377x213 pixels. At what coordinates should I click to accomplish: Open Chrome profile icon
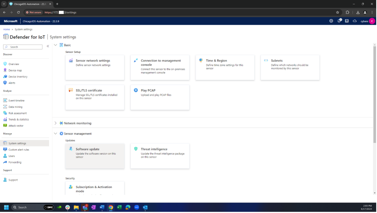365,12
